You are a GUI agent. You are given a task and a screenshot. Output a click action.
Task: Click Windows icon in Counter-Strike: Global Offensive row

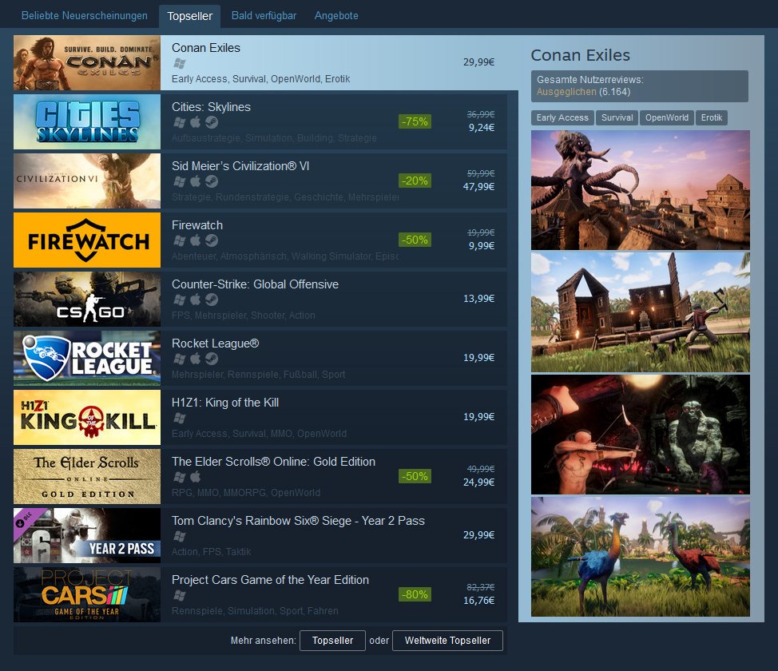(180, 300)
